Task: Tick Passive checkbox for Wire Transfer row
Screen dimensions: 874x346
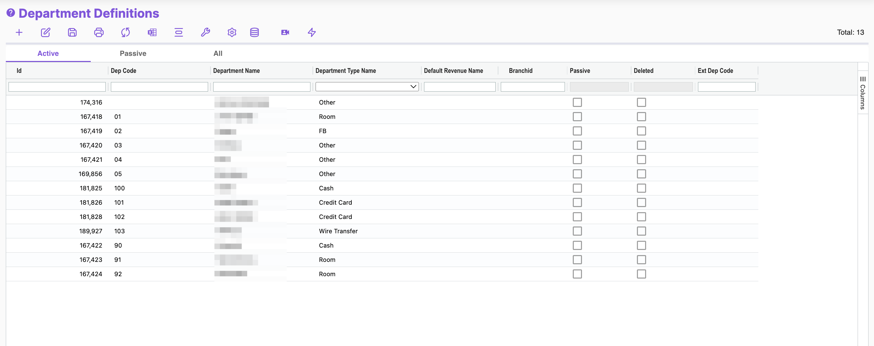Action: [x=577, y=231]
